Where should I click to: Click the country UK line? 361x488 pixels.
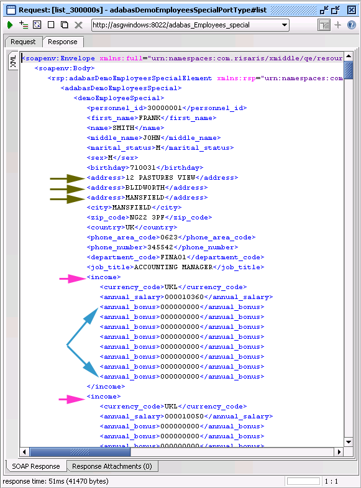click(132, 228)
